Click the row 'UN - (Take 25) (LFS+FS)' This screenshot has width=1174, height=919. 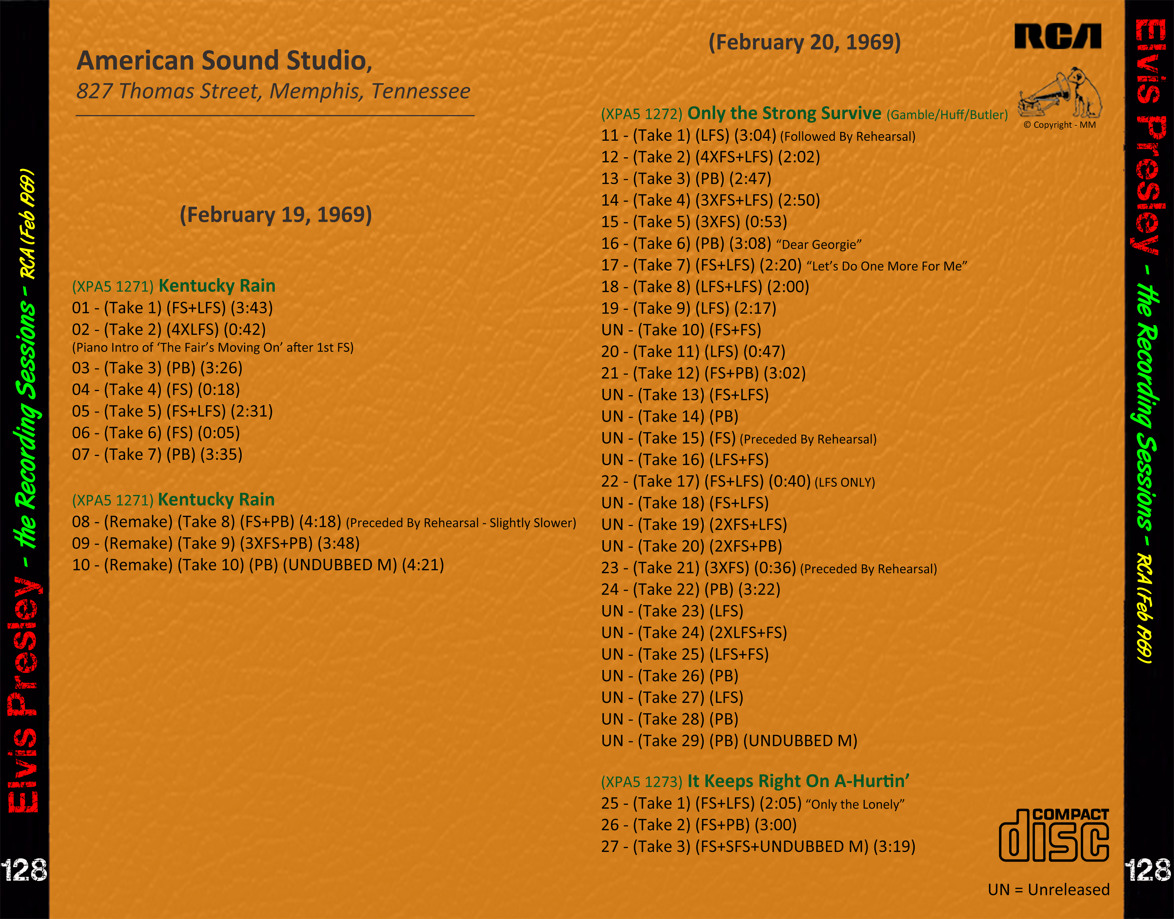click(x=685, y=654)
